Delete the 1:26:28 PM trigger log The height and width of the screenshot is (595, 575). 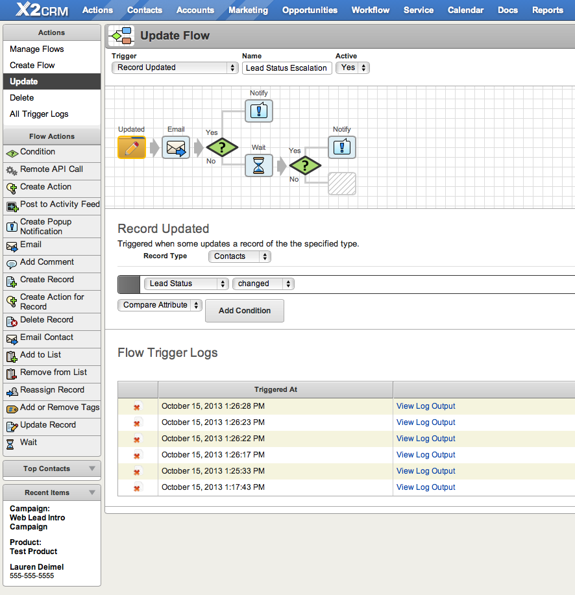(x=137, y=407)
